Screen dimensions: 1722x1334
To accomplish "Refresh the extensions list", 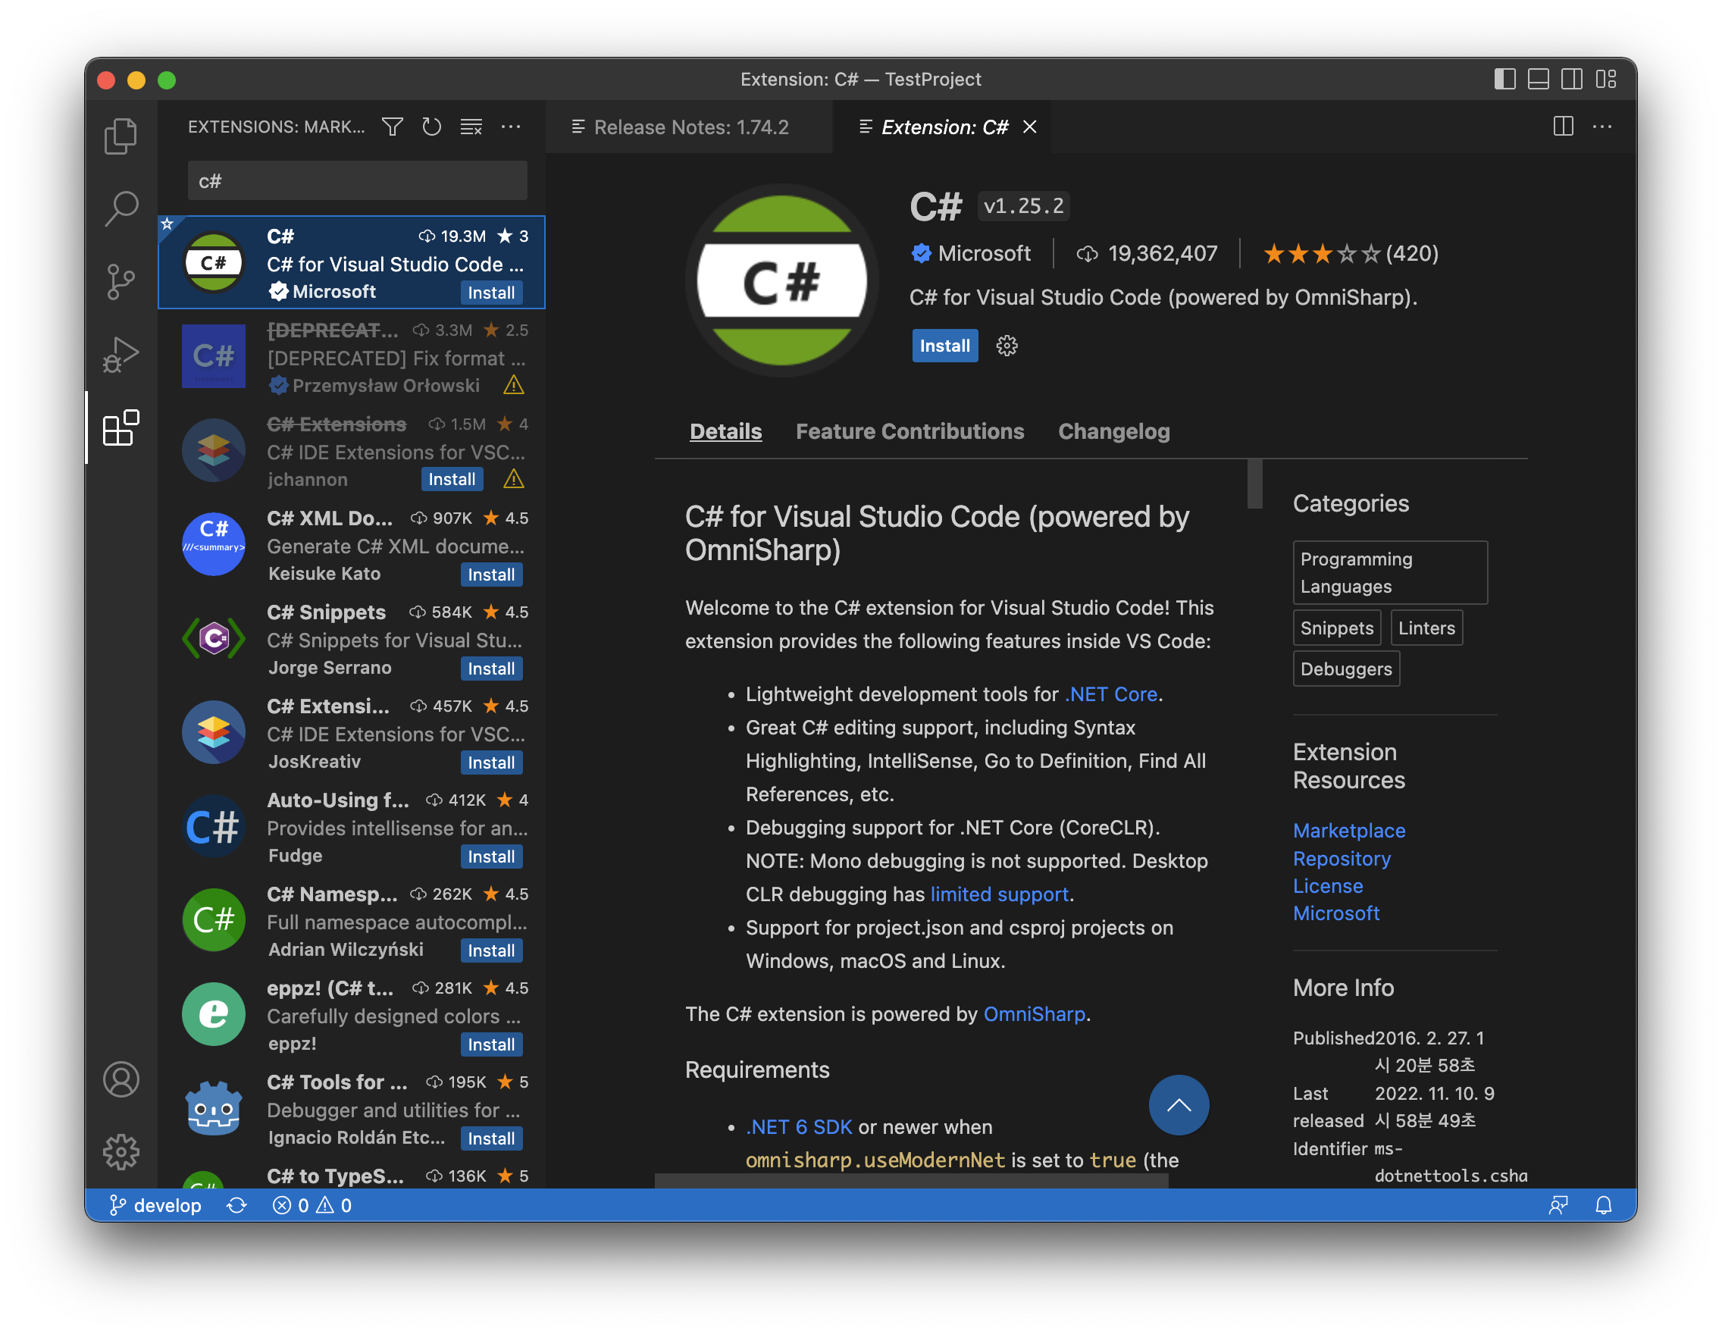I will click(x=431, y=127).
